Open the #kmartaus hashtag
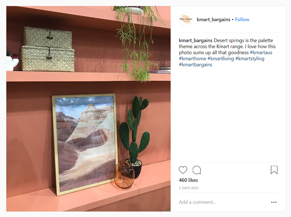 tap(261, 53)
